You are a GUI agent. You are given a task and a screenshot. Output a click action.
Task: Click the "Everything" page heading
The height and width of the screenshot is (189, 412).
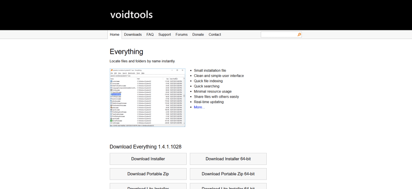point(126,51)
